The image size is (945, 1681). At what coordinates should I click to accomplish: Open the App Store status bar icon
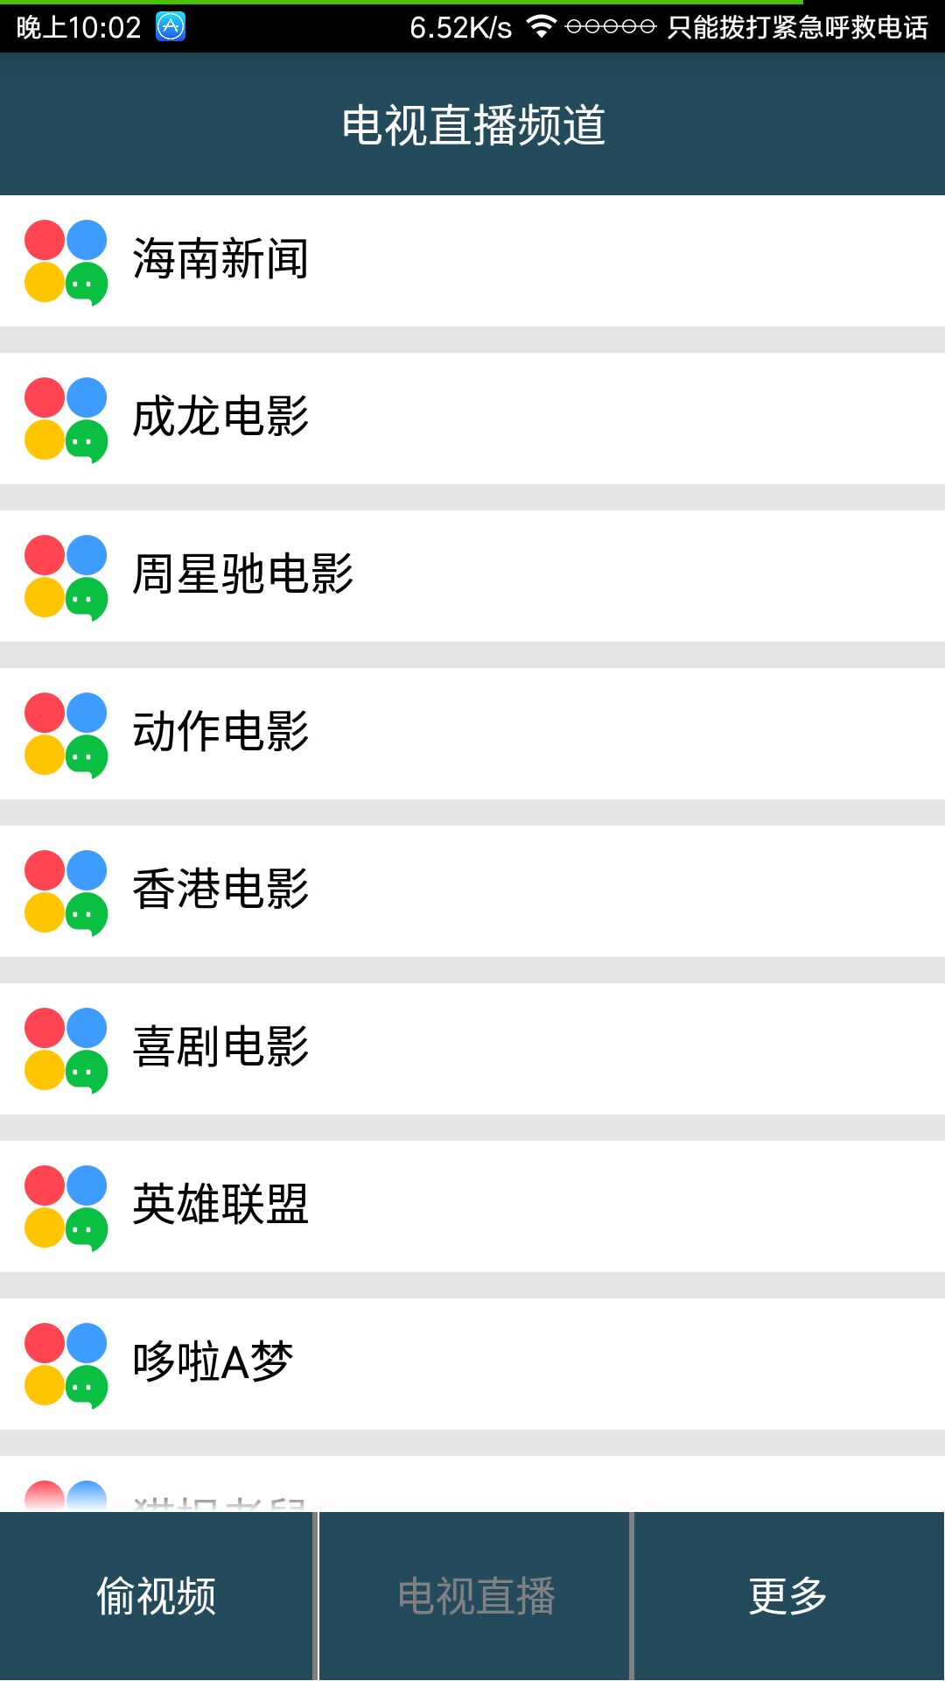pyautogui.click(x=171, y=27)
